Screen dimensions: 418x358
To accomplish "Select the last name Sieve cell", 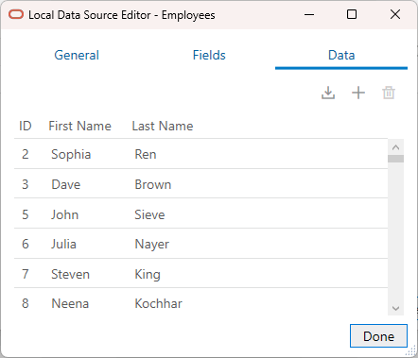I will [149, 214].
